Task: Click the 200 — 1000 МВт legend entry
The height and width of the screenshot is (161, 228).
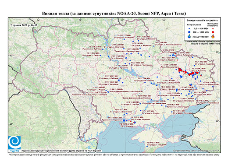Action: coord(201,32)
